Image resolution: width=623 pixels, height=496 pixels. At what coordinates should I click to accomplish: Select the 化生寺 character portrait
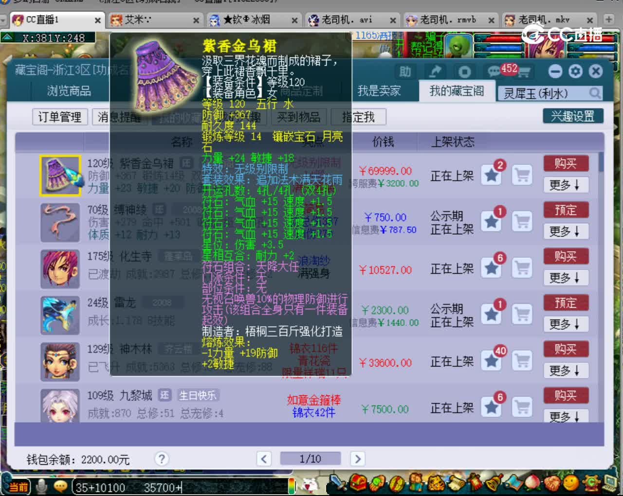[60, 268]
